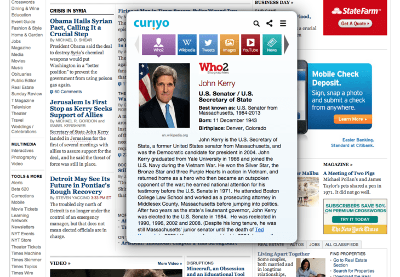Click Learn More on Citibank ad
400x277 pixels.
[x=352, y=119]
